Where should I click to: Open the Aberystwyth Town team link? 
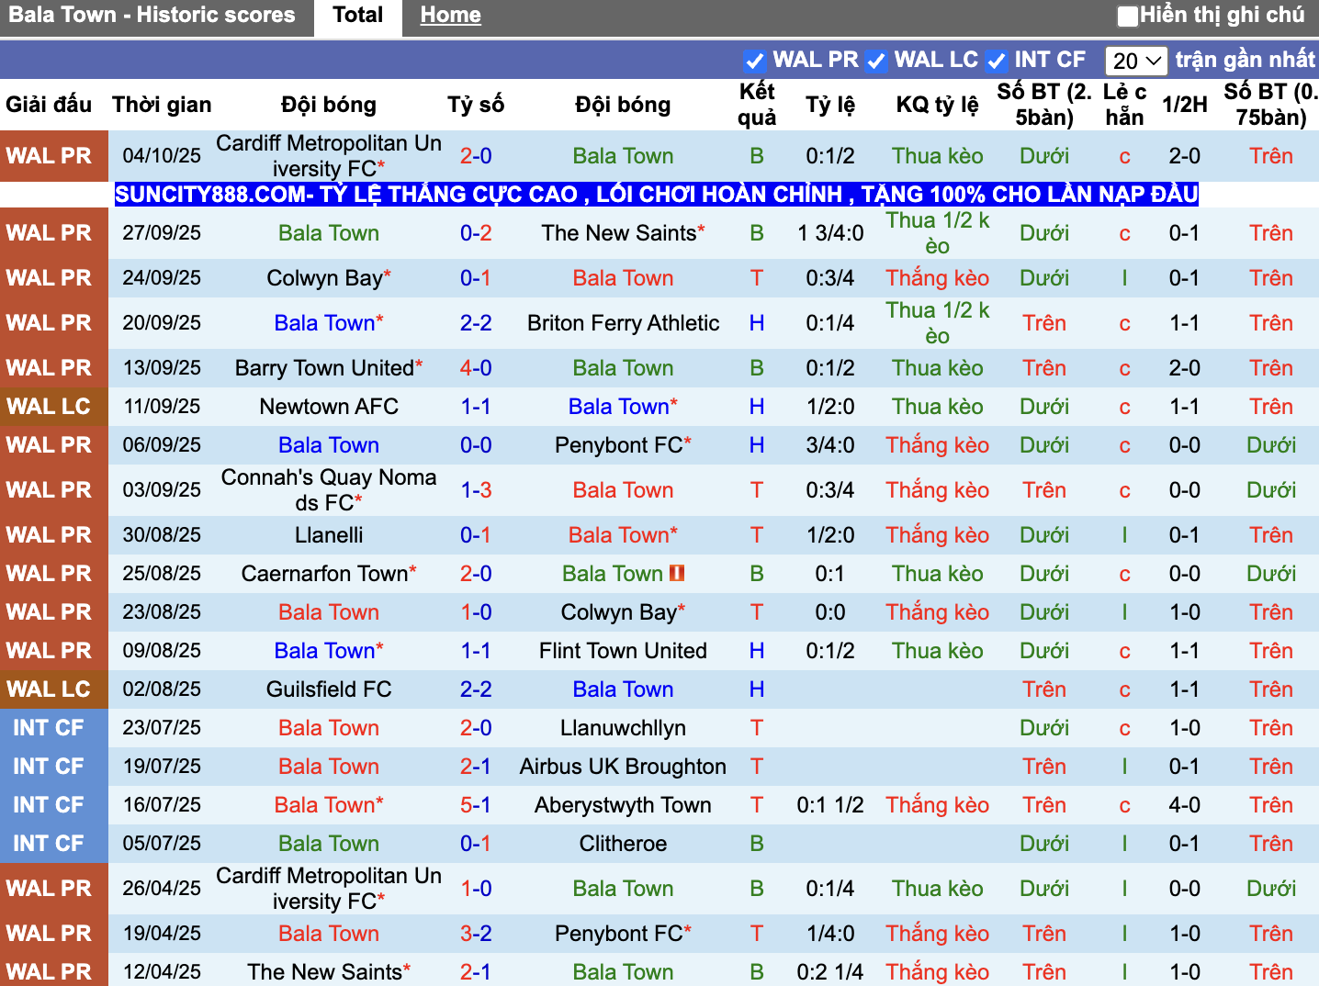tap(623, 805)
